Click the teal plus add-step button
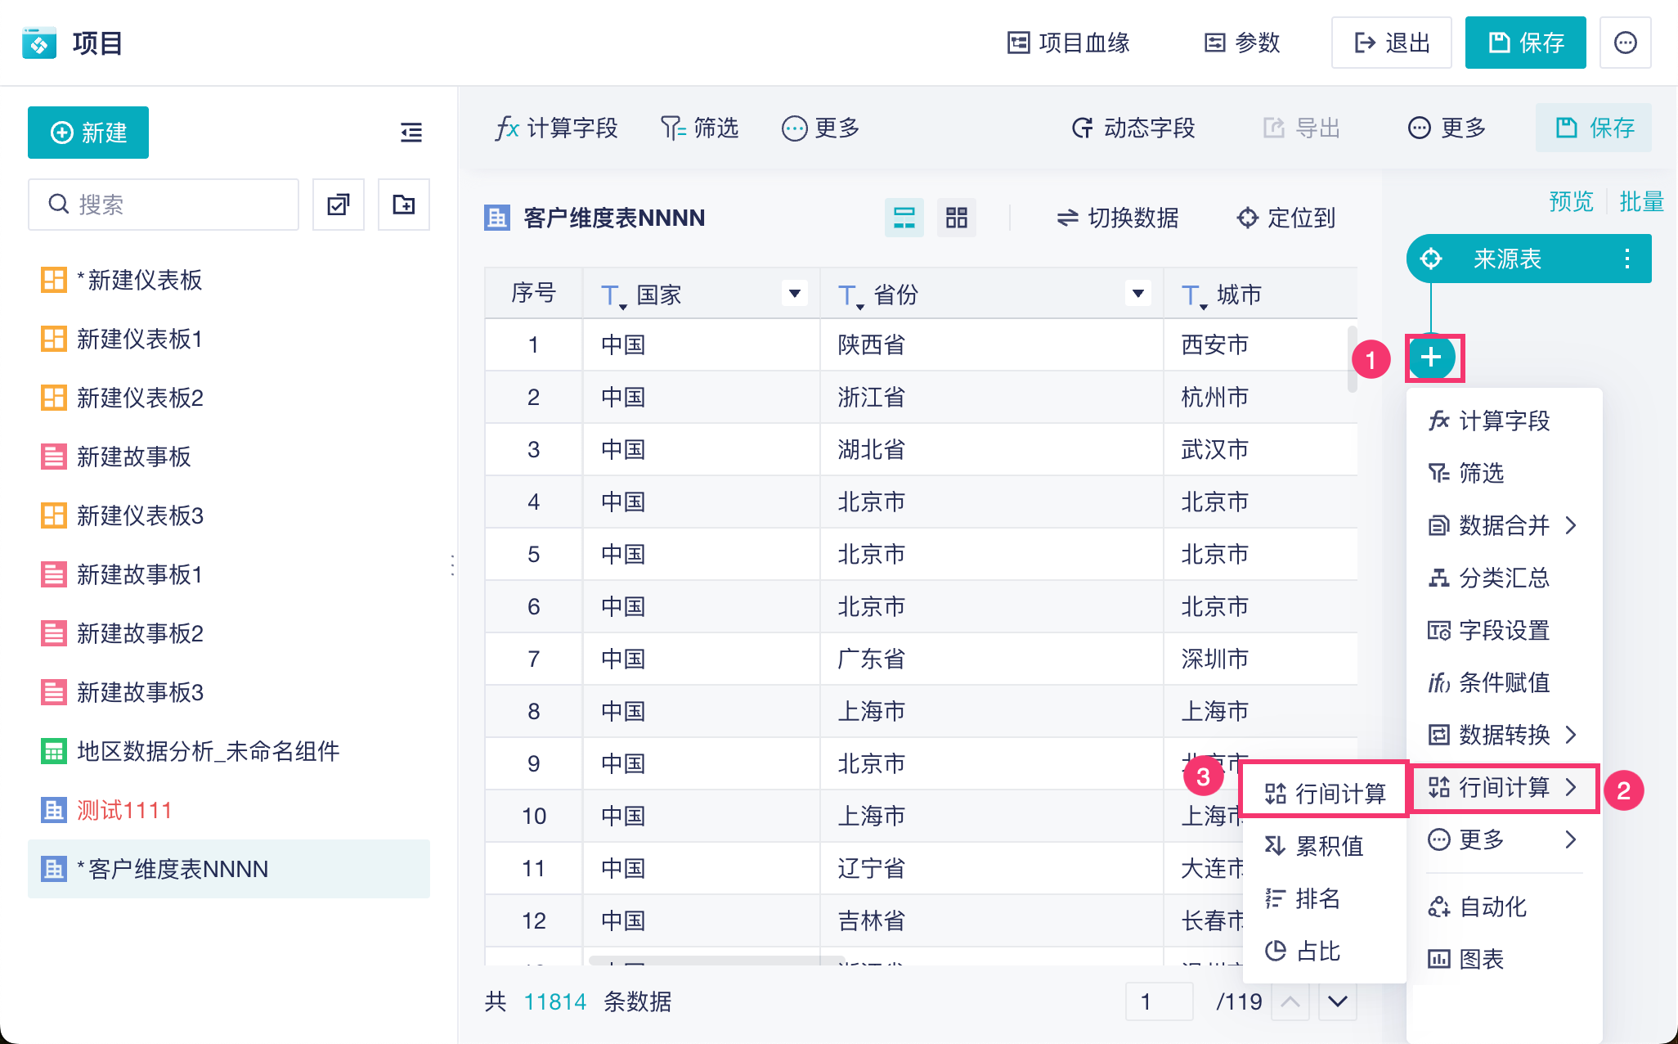Screen dimensions: 1678x1044 click(1431, 358)
